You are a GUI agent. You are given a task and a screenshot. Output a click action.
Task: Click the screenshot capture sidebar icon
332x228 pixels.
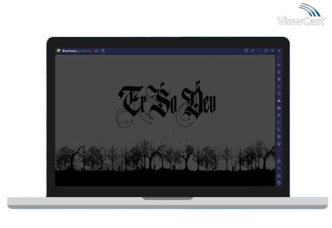[279, 115]
